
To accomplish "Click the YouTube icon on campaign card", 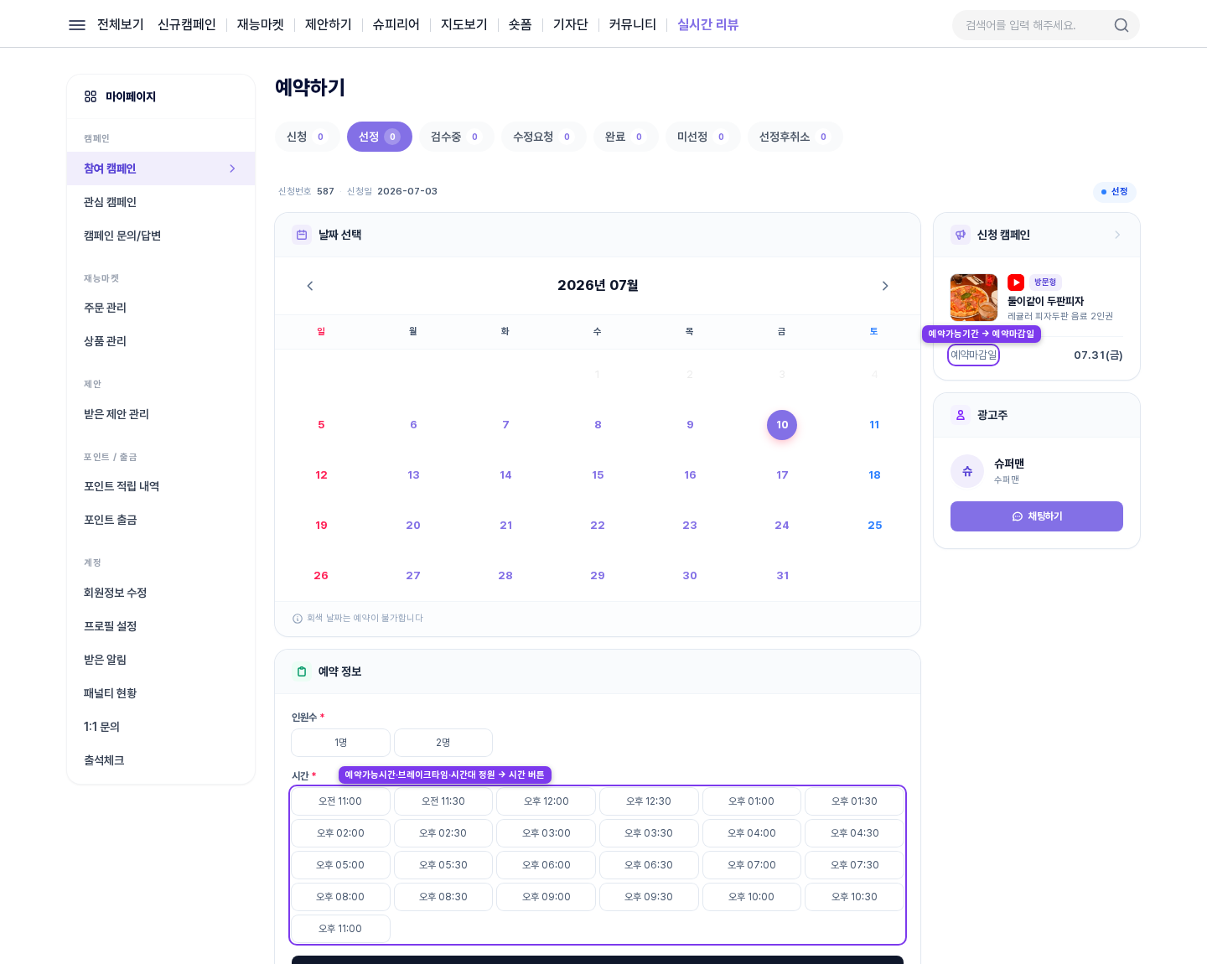I will [1016, 282].
